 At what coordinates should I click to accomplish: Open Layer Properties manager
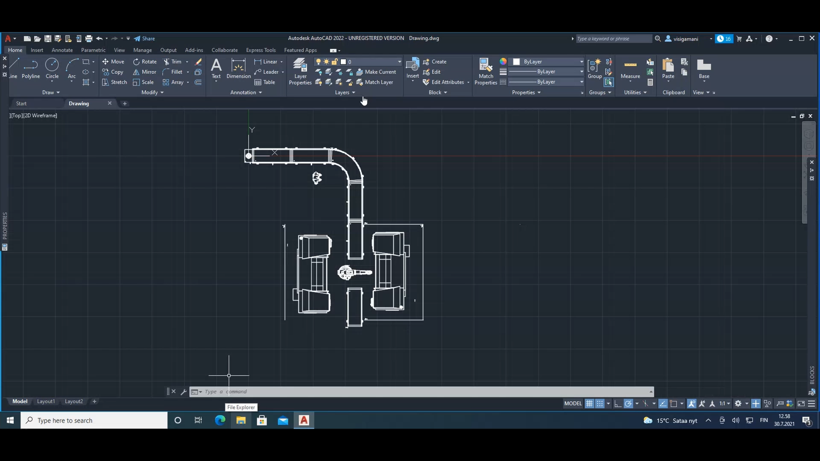[x=300, y=71]
